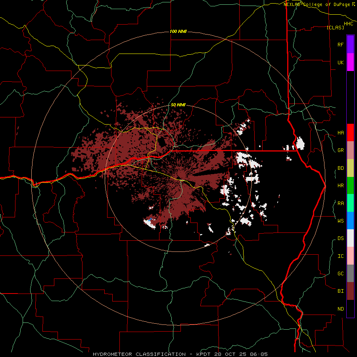The height and width of the screenshot is (357, 357).
Task: Click the BD yellow legend swatch
Action: tap(350, 168)
